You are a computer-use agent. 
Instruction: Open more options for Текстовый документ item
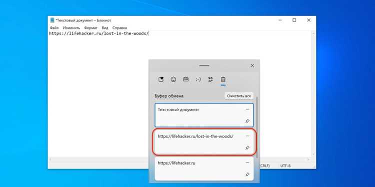(247, 109)
